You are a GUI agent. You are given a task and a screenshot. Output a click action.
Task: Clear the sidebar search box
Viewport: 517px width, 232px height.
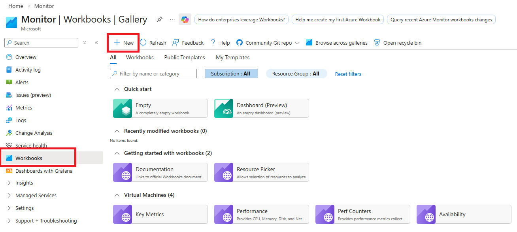(84, 43)
